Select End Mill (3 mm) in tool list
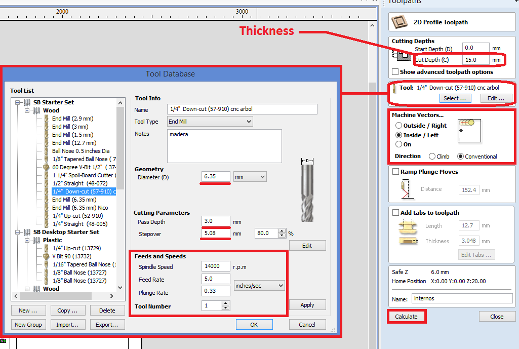This screenshot has width=519, height=349. (x=70, y=127)
